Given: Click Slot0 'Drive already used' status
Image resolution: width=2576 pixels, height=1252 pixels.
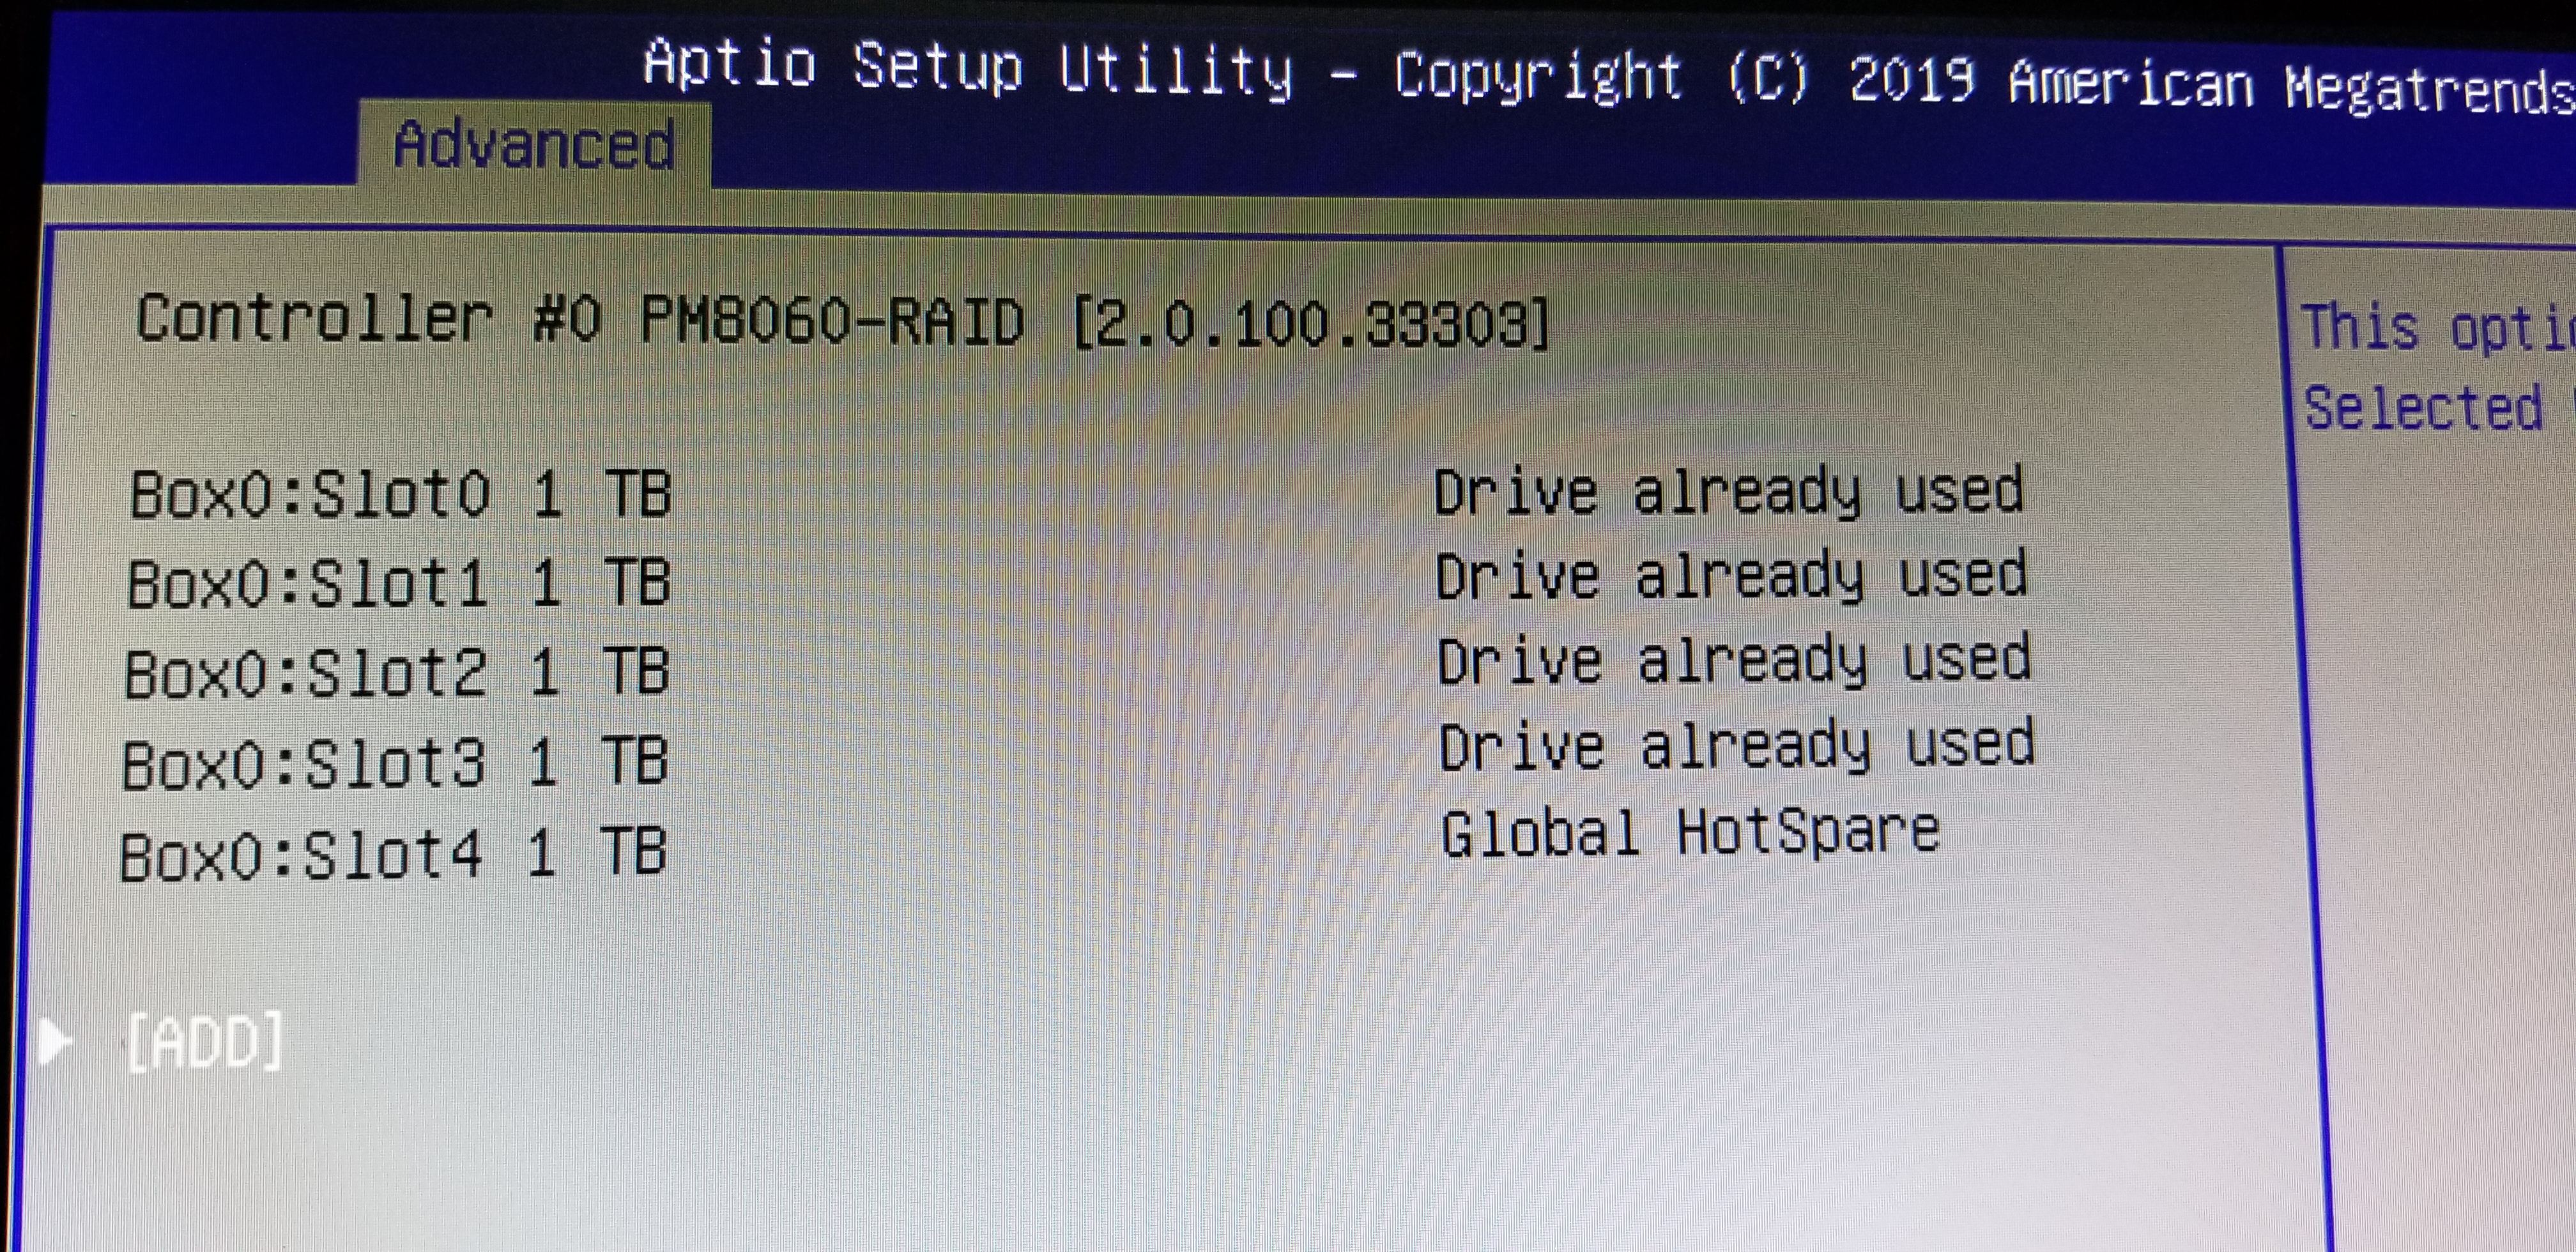Looking at the screenshot, I should click(1728, 491).
